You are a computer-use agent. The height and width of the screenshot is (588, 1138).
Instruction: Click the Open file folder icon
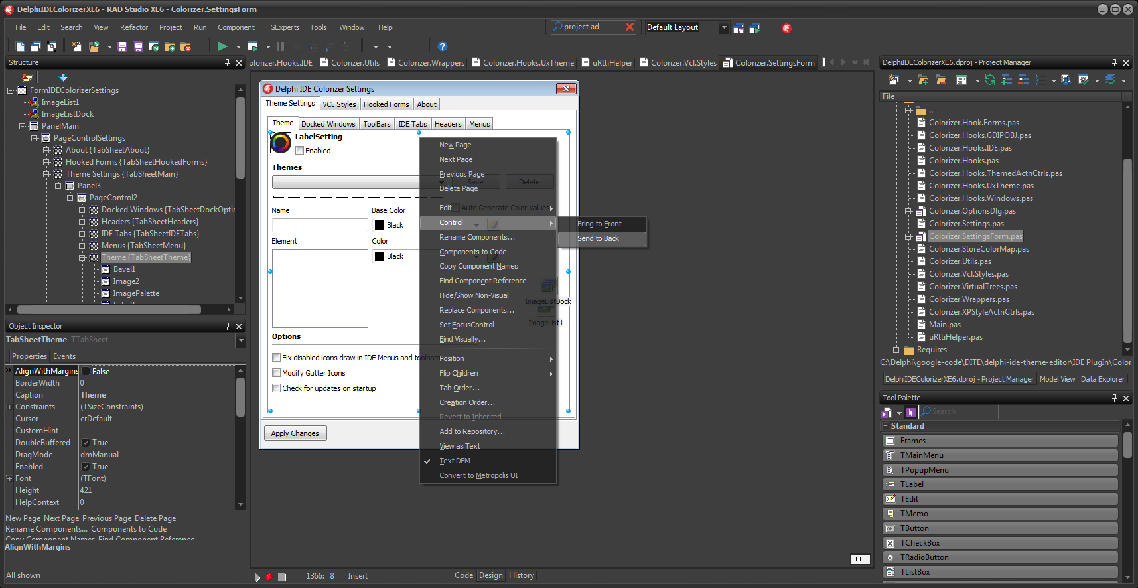[x=94, y=46]
